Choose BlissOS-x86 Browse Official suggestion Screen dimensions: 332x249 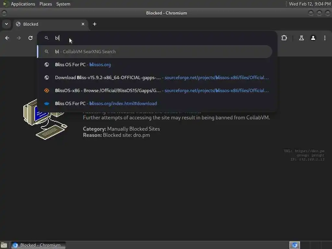[x=155, y=90]
